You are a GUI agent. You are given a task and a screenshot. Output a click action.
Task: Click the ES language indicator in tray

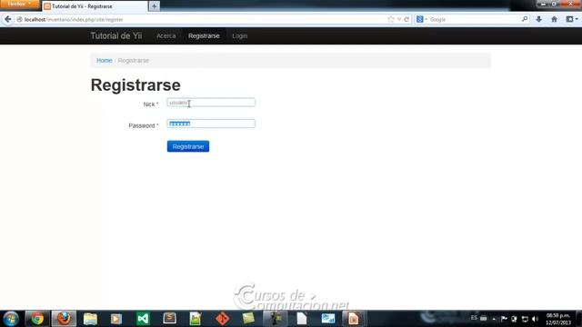click(x=474, y=318)
